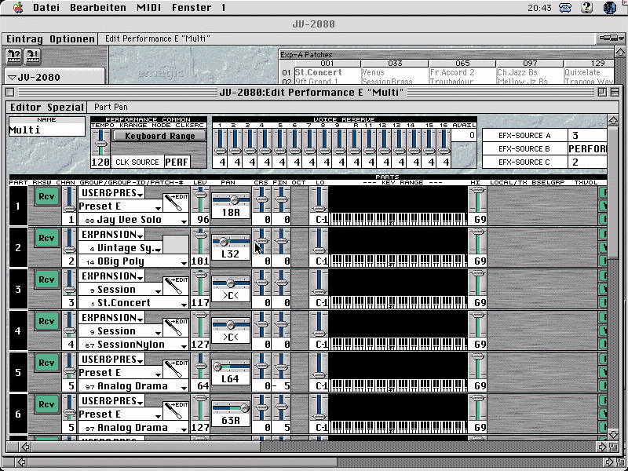
Task: Disable the Rcv switch on part 3
Action: [x=47, y=279]
